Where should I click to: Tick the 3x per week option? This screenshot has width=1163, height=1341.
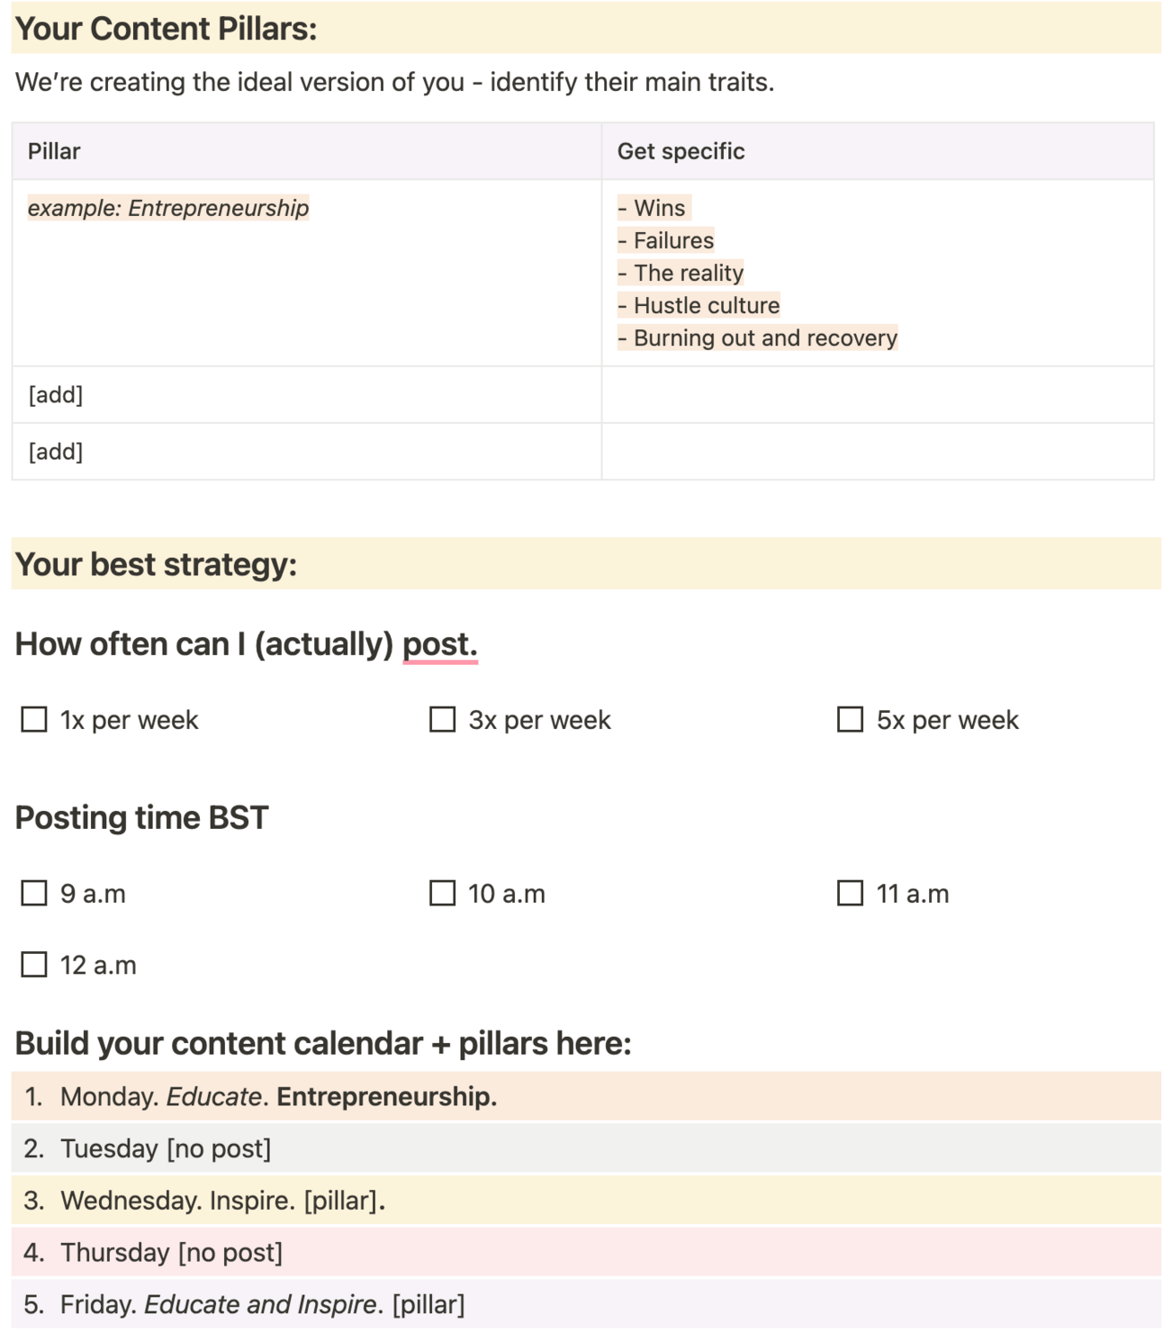(442, 720)
